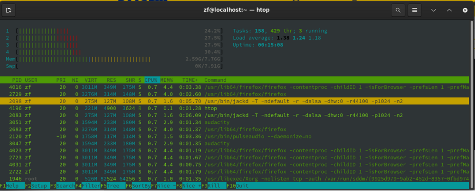Select highlighted jackd row PID 2098
This screenshot has height=191, width=475.
(x=236, y=101)
